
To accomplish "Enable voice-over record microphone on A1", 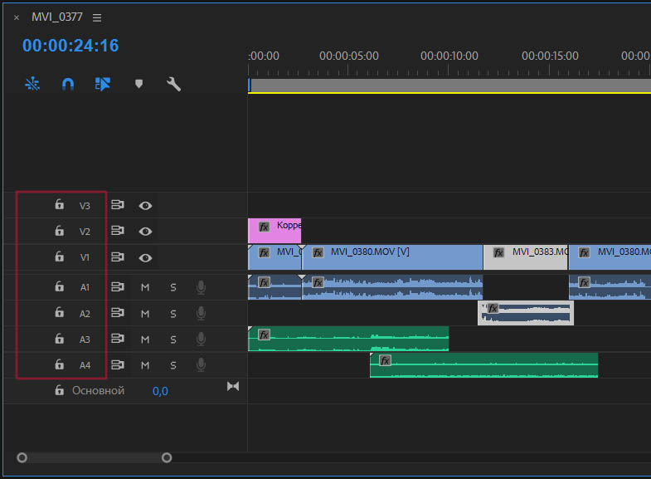I will coord(201,287).
